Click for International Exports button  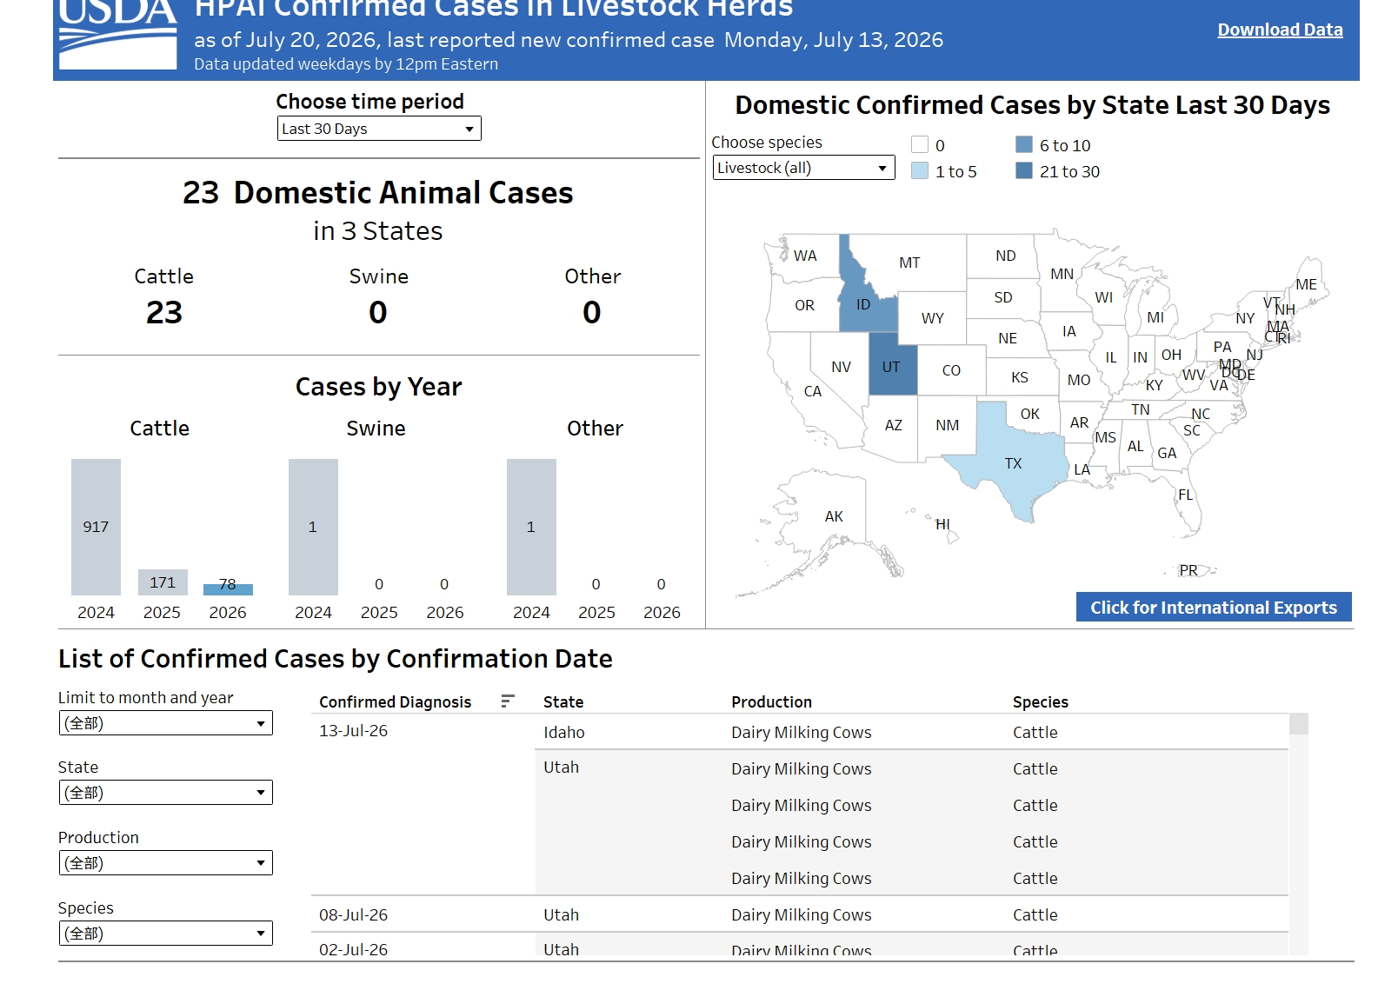click(x=1214, y=607)
